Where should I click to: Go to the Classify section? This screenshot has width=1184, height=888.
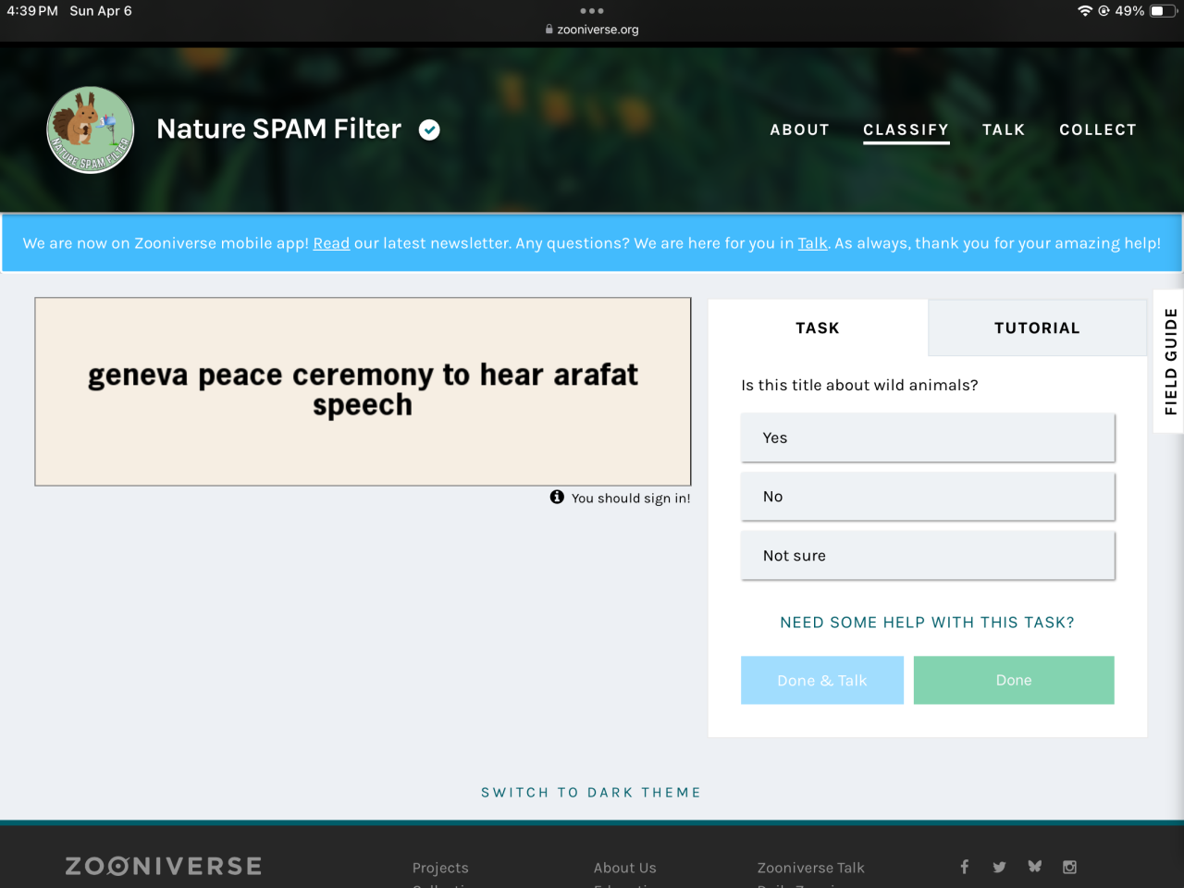(906, 129)
